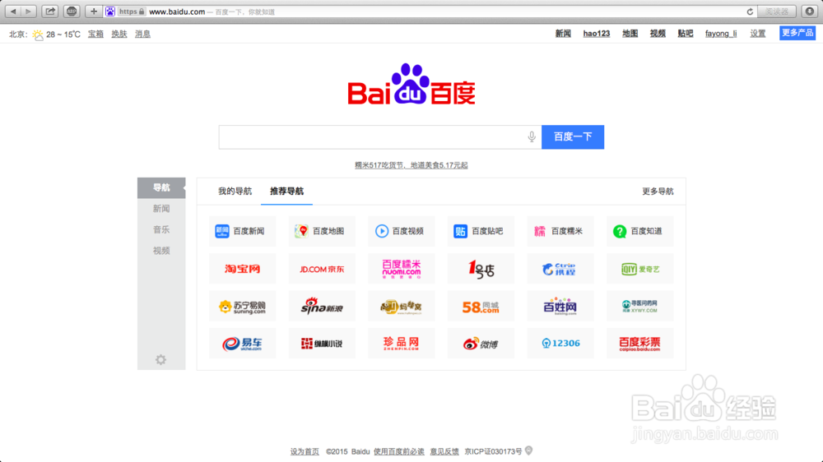Open the nuomi.com logo tile
Image resolution: width=823 pixels, height=462 pixels.
click(401, 269)
